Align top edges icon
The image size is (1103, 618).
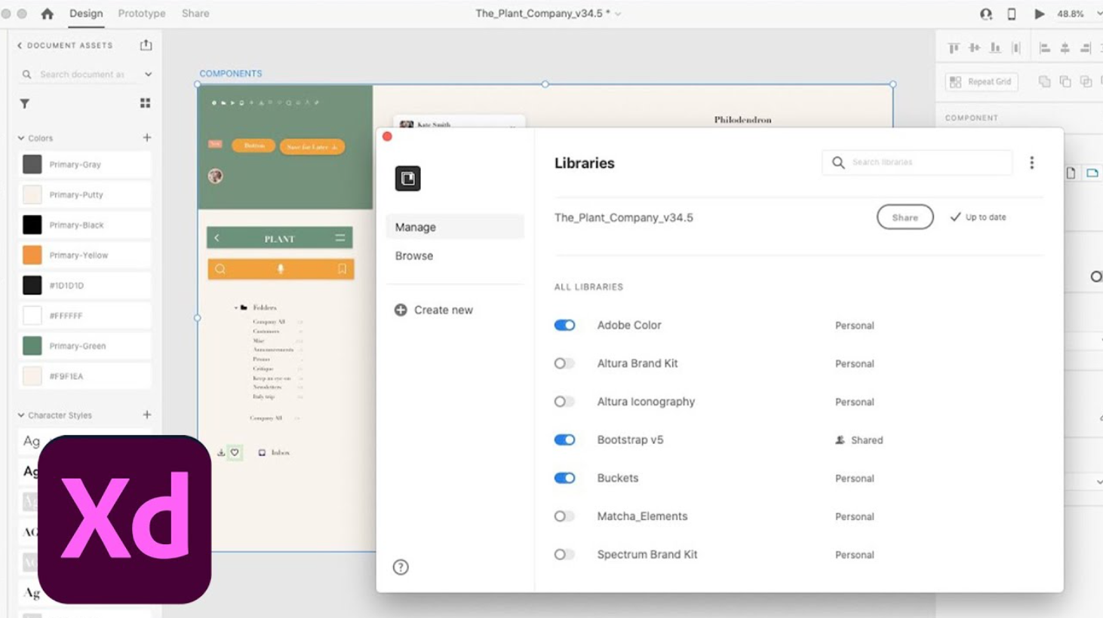tap(954, 48)
